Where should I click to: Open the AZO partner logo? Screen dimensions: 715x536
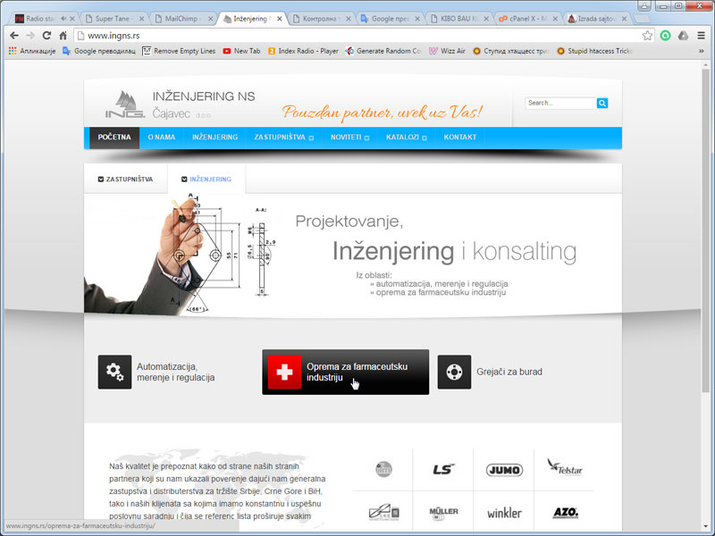tap(566, 513)
